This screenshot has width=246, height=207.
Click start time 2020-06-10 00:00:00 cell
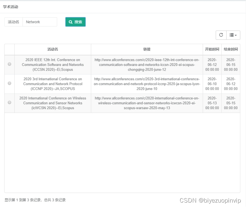pos(212,84)
